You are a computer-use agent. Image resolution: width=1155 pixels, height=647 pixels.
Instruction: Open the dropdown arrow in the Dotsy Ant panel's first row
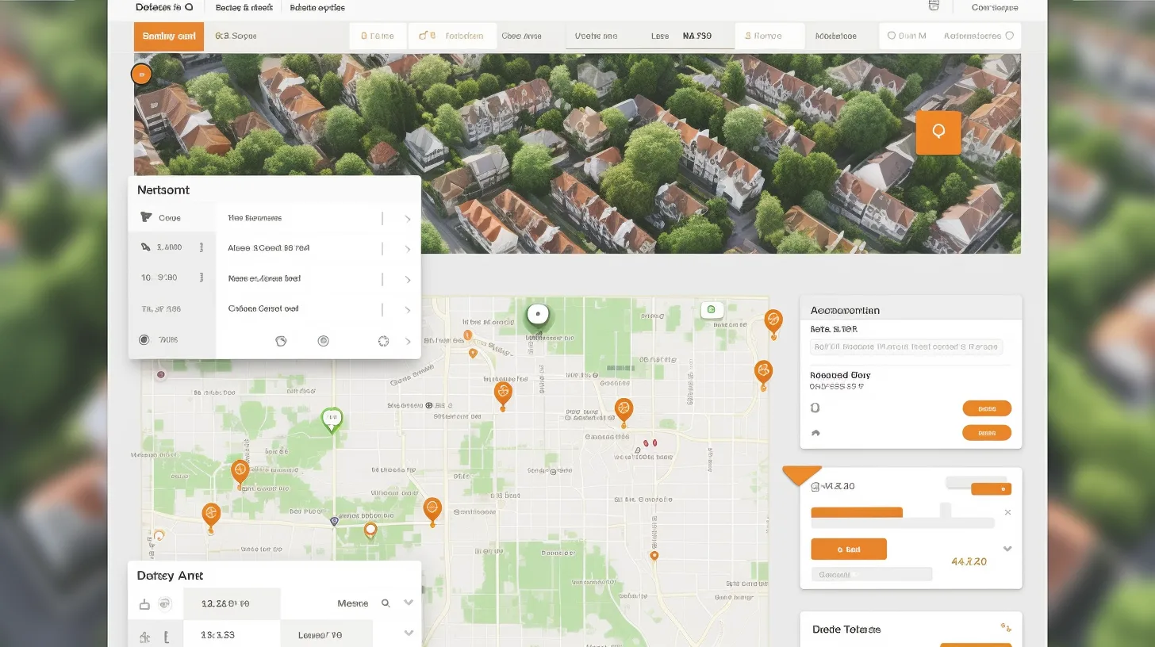pyautogui.click(x=409, y=603)
